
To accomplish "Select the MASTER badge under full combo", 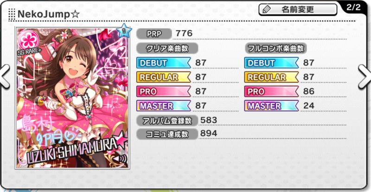I will tap(272, 106).
